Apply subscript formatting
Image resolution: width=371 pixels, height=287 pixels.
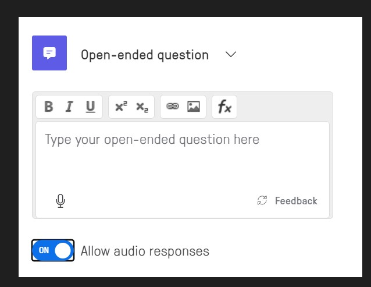[142, 107]
